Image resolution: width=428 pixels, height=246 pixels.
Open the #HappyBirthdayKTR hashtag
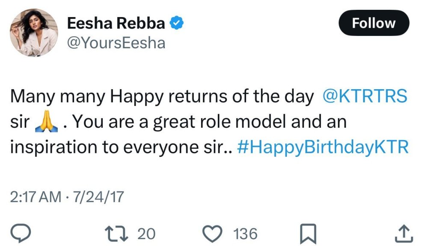(322, 147)
